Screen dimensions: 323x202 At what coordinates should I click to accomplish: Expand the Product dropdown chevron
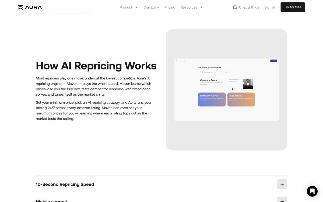(136, 7)
